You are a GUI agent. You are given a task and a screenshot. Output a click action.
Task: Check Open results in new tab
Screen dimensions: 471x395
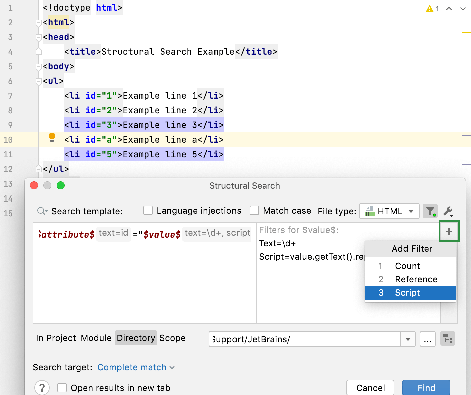point(62,388)
